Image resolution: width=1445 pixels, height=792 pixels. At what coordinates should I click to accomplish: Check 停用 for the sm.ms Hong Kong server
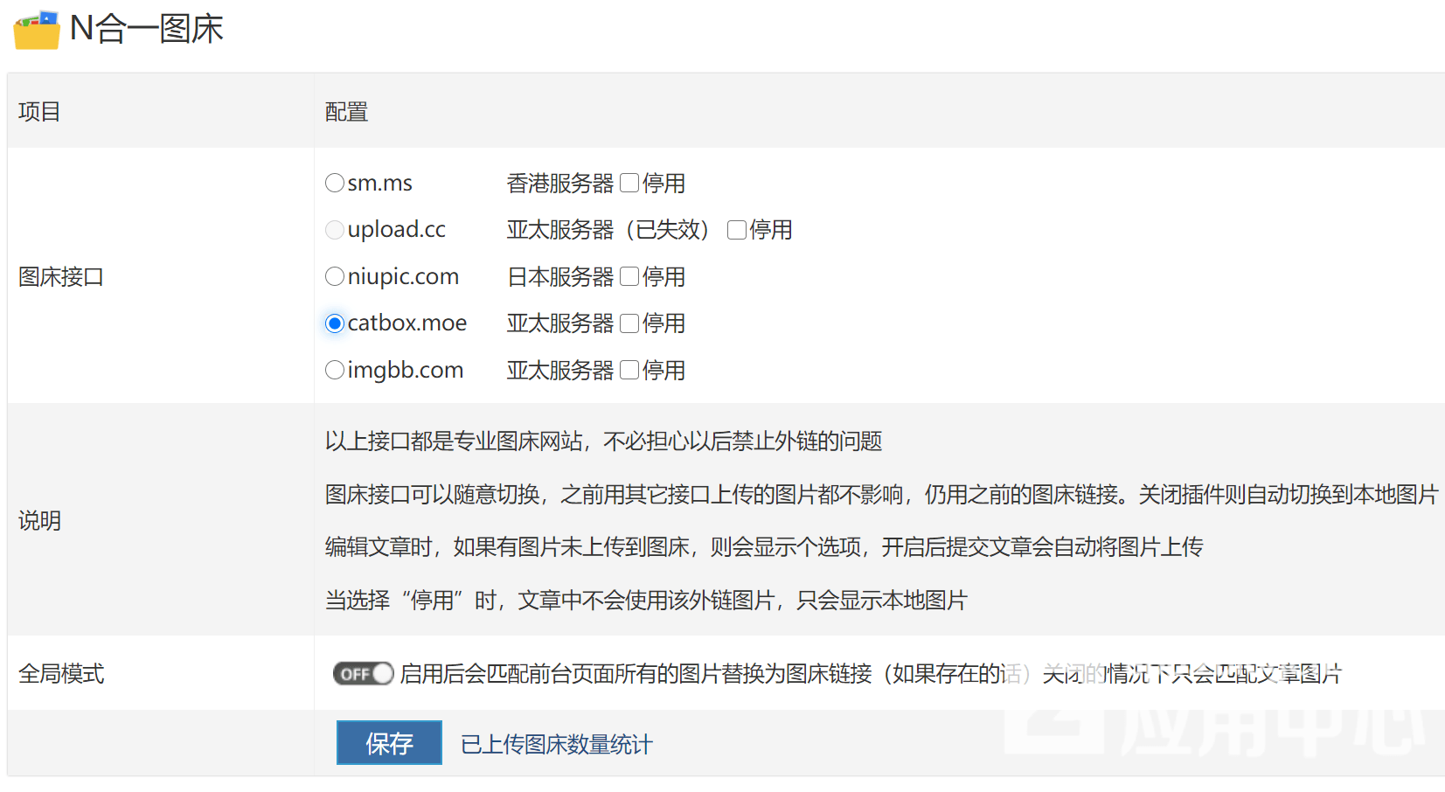click(x=629, y=183)
